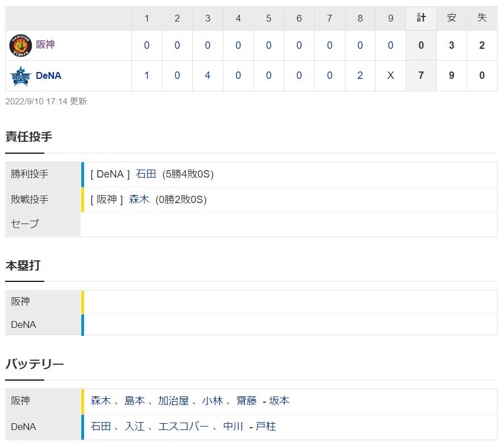Open the DeNA team link in scoreboard
The width and height of the screenshot is (504, 447).
point(48,75)
